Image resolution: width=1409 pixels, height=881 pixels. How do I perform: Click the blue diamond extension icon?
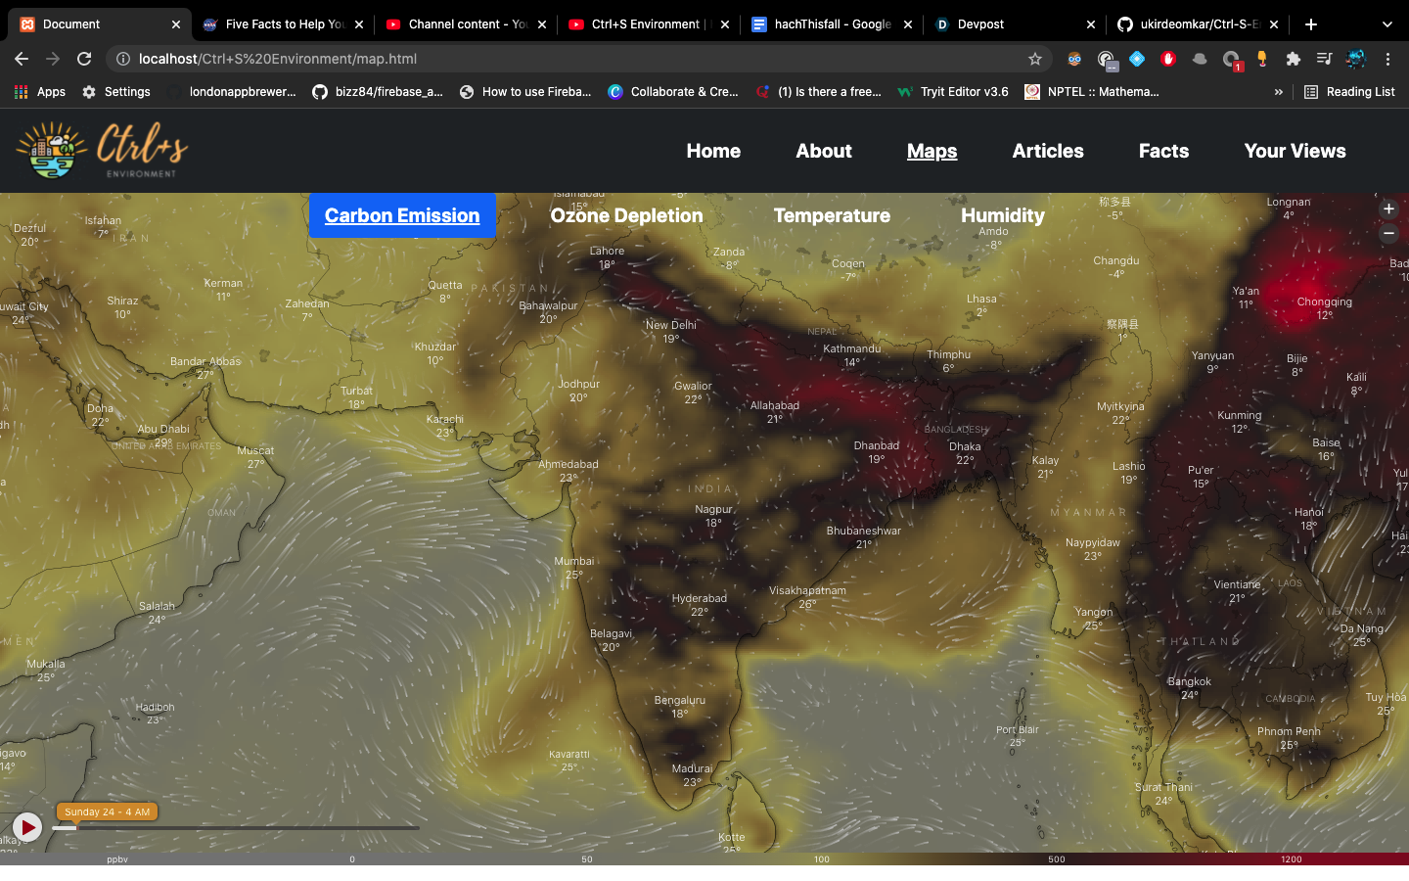[1137, 59]
